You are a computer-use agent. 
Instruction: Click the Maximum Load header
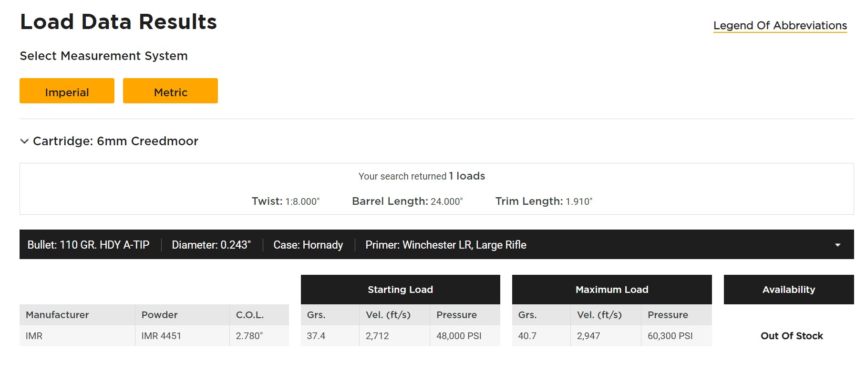point(611,290)
